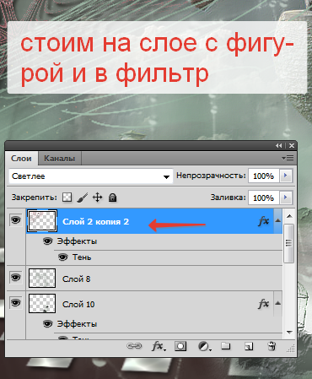This screenshot has height=379, width=312.
Task: Add a layer mask from bottom bar
Action: pos(180,346)
